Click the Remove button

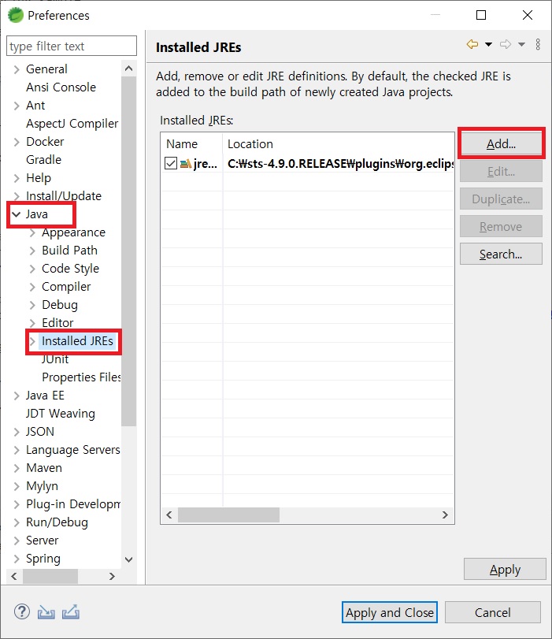click(501, 226)
